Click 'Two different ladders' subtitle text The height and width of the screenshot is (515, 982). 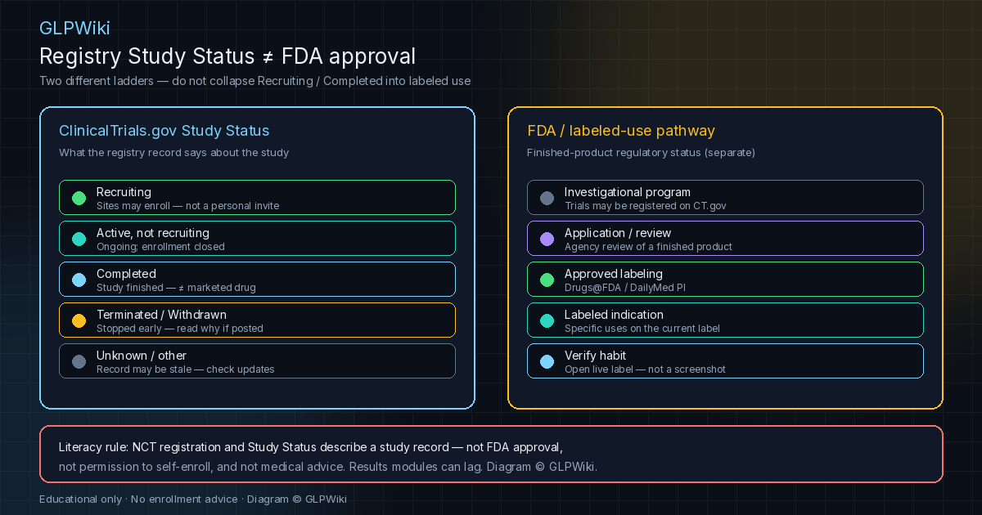(x=255, y=81)
